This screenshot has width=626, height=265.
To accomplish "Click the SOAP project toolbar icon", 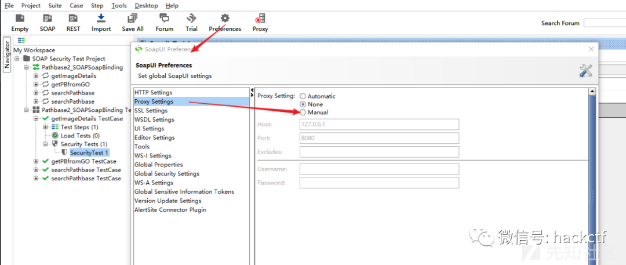I will (48, 19).
